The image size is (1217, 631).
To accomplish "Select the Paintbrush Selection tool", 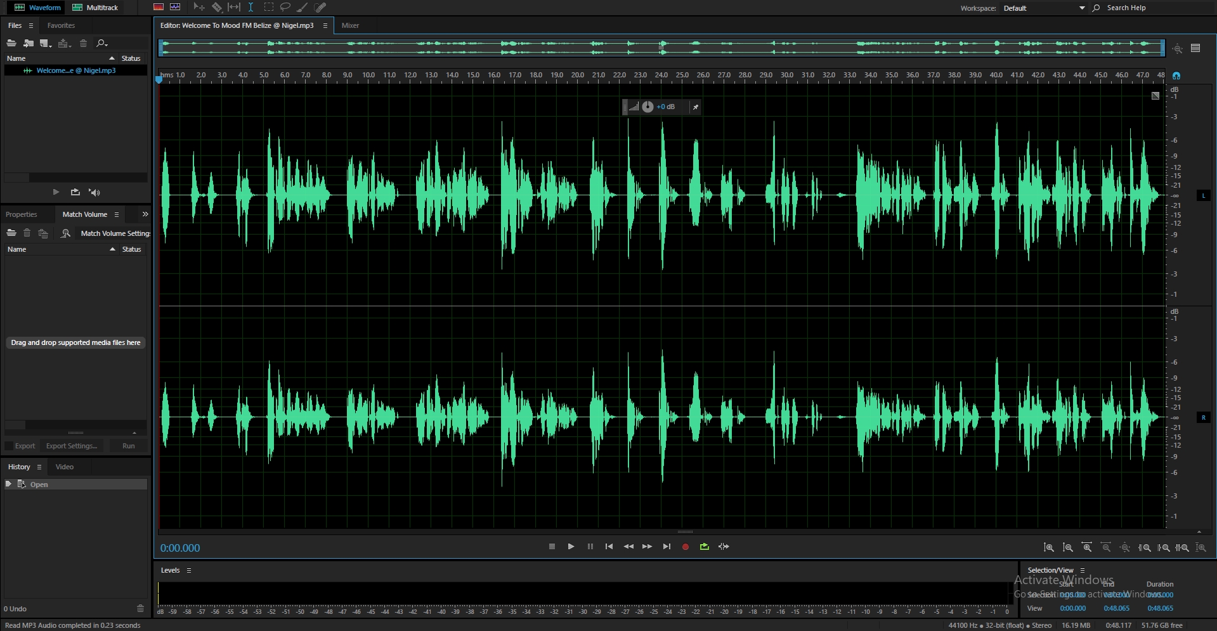I will (303, 7).
